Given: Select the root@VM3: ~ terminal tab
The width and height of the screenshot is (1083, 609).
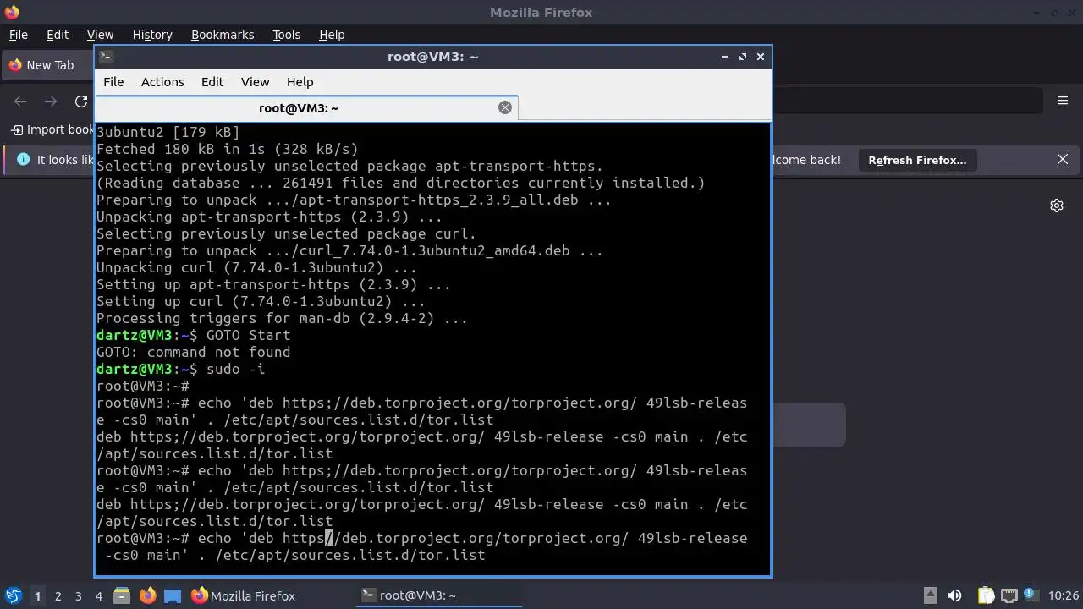Looking at the screenshot, I should [306, 108].
